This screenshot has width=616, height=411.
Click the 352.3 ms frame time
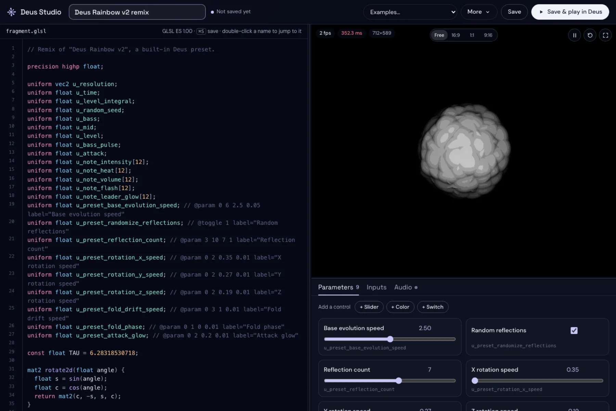351,33
